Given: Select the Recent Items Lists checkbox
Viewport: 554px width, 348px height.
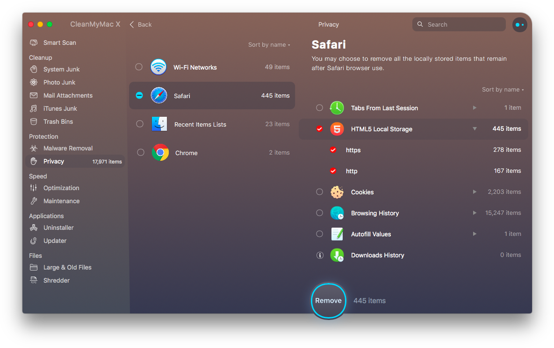Looking at the screenshot, I should pyautogui.click(x=140, y=124).
